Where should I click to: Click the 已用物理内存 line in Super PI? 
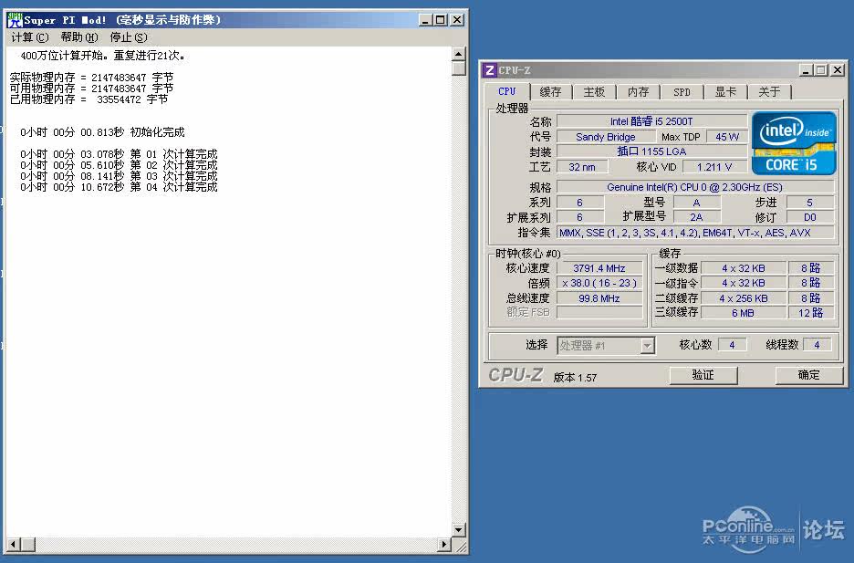(89, 99)
